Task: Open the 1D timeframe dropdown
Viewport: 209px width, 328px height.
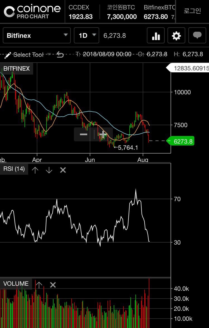Action: pyautogui.click(x=86, y=35)
